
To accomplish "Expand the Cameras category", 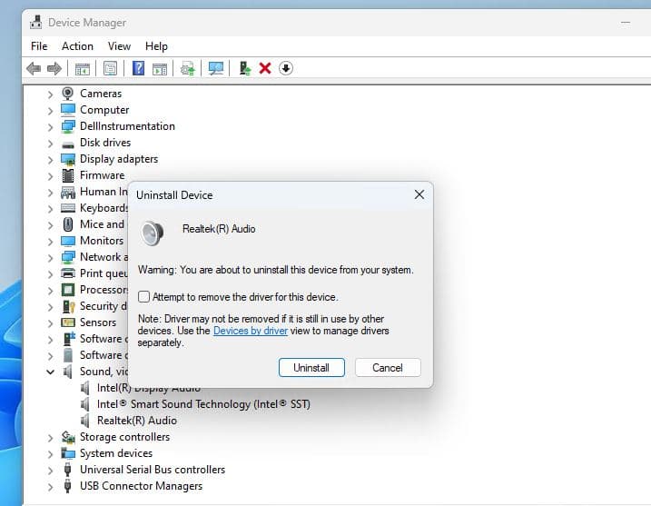I will click(x=51, y=94).
